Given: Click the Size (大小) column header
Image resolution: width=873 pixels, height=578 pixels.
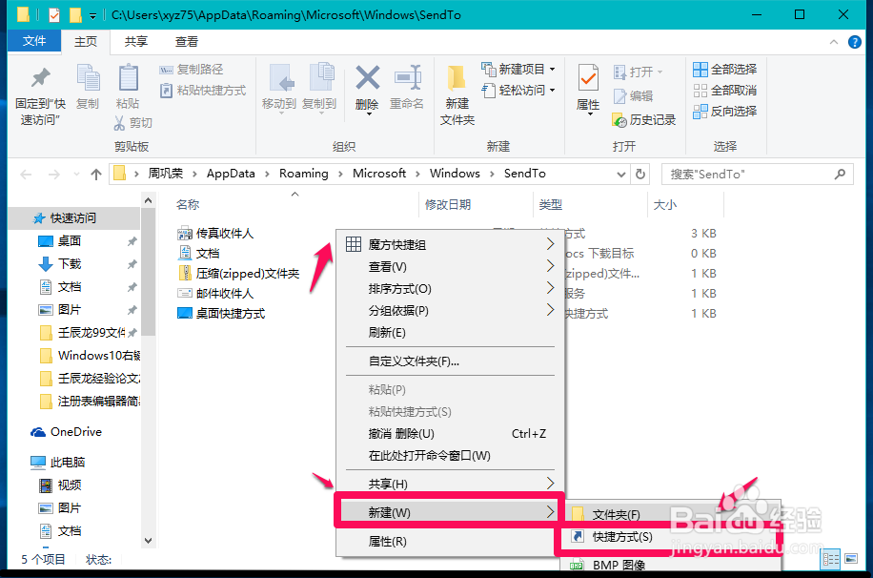Looking at the screenshot, I should tap(665, 204).
